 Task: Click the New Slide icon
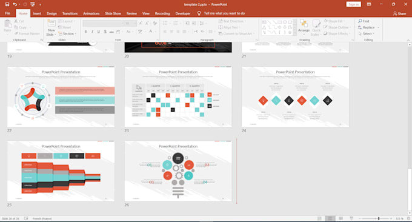pyautogui.click(x=51, y=24)
